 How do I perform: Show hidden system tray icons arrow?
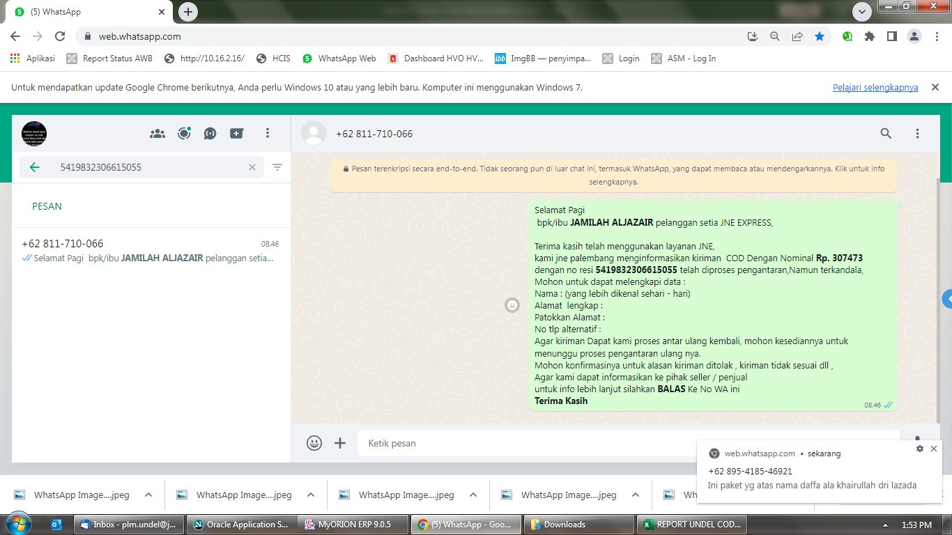click(x=886, y=525)
